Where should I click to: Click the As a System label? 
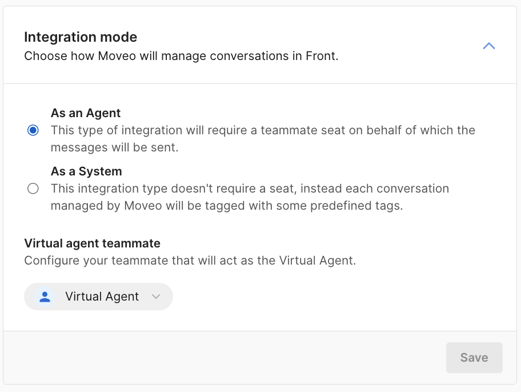[86, 171]
